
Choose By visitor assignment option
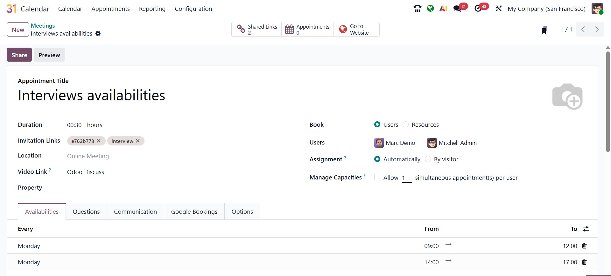point(428,159)
